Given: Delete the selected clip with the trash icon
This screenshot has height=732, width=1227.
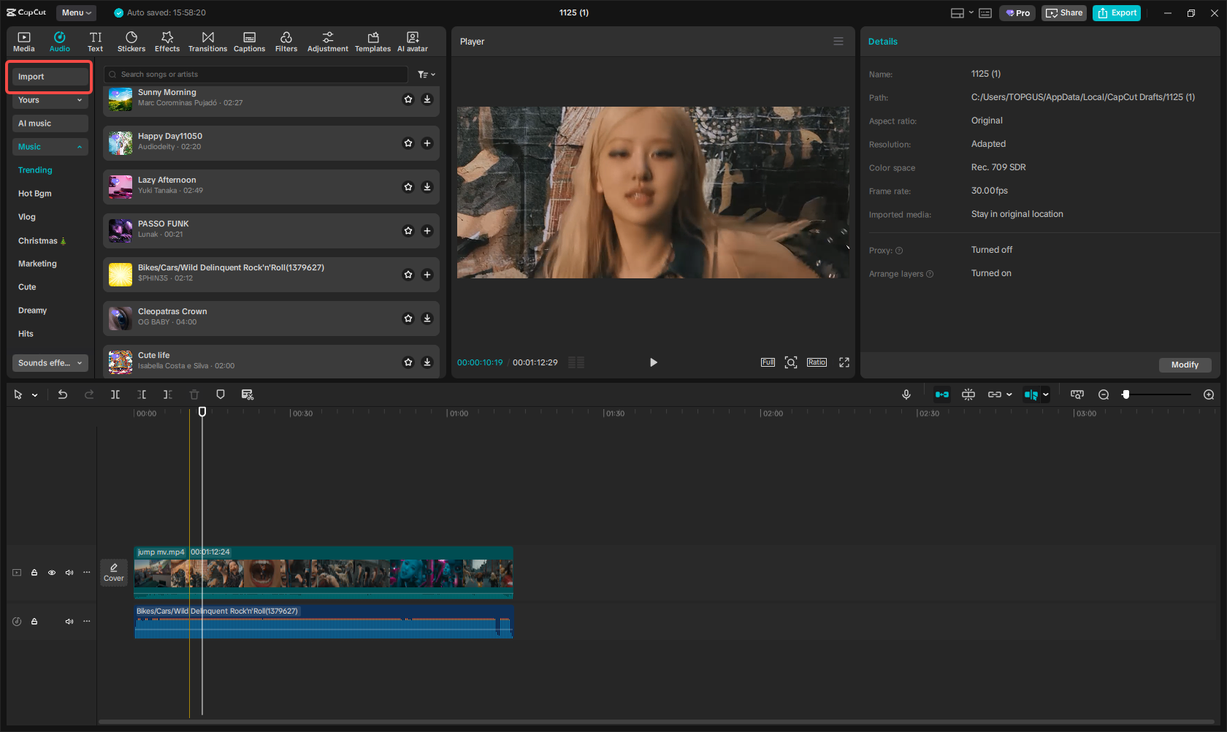Looking at the screenshot, I should point(194,394).
